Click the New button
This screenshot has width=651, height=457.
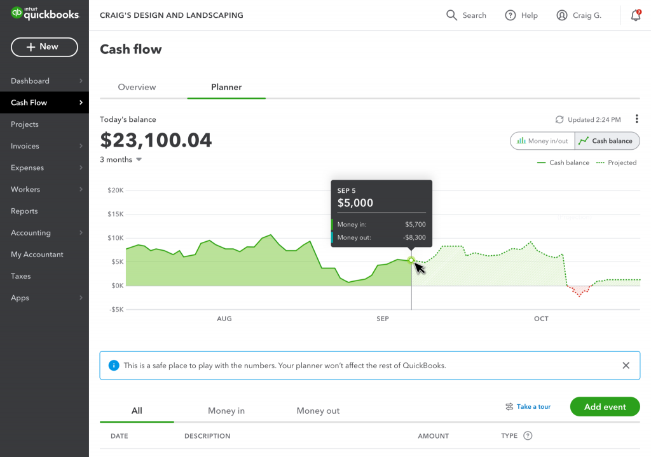[45, 47]
